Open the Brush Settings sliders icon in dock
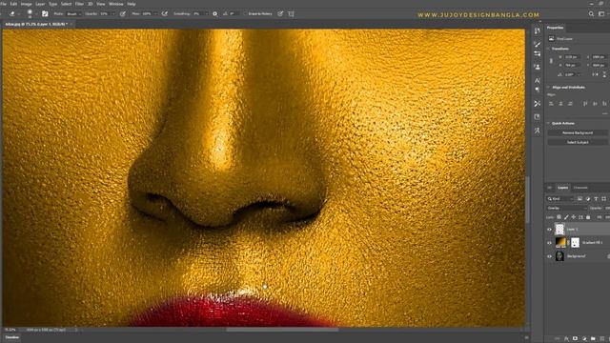The height and width of the screenshot is (343, 610). (x=538, y=53)
